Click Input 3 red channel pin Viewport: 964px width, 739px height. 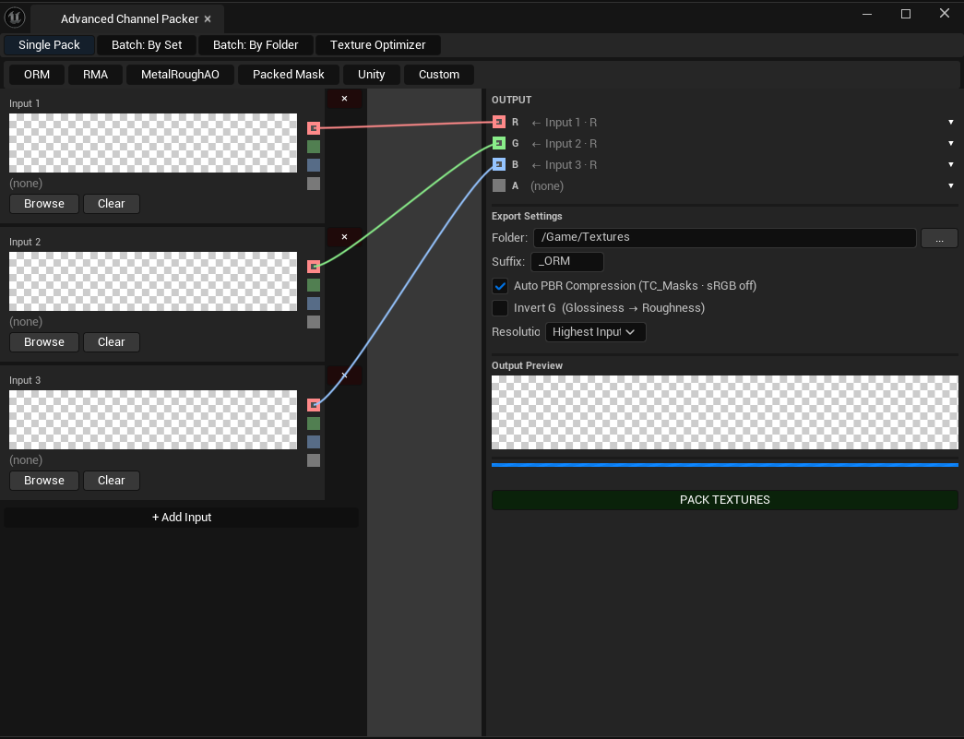click(314, 404)
